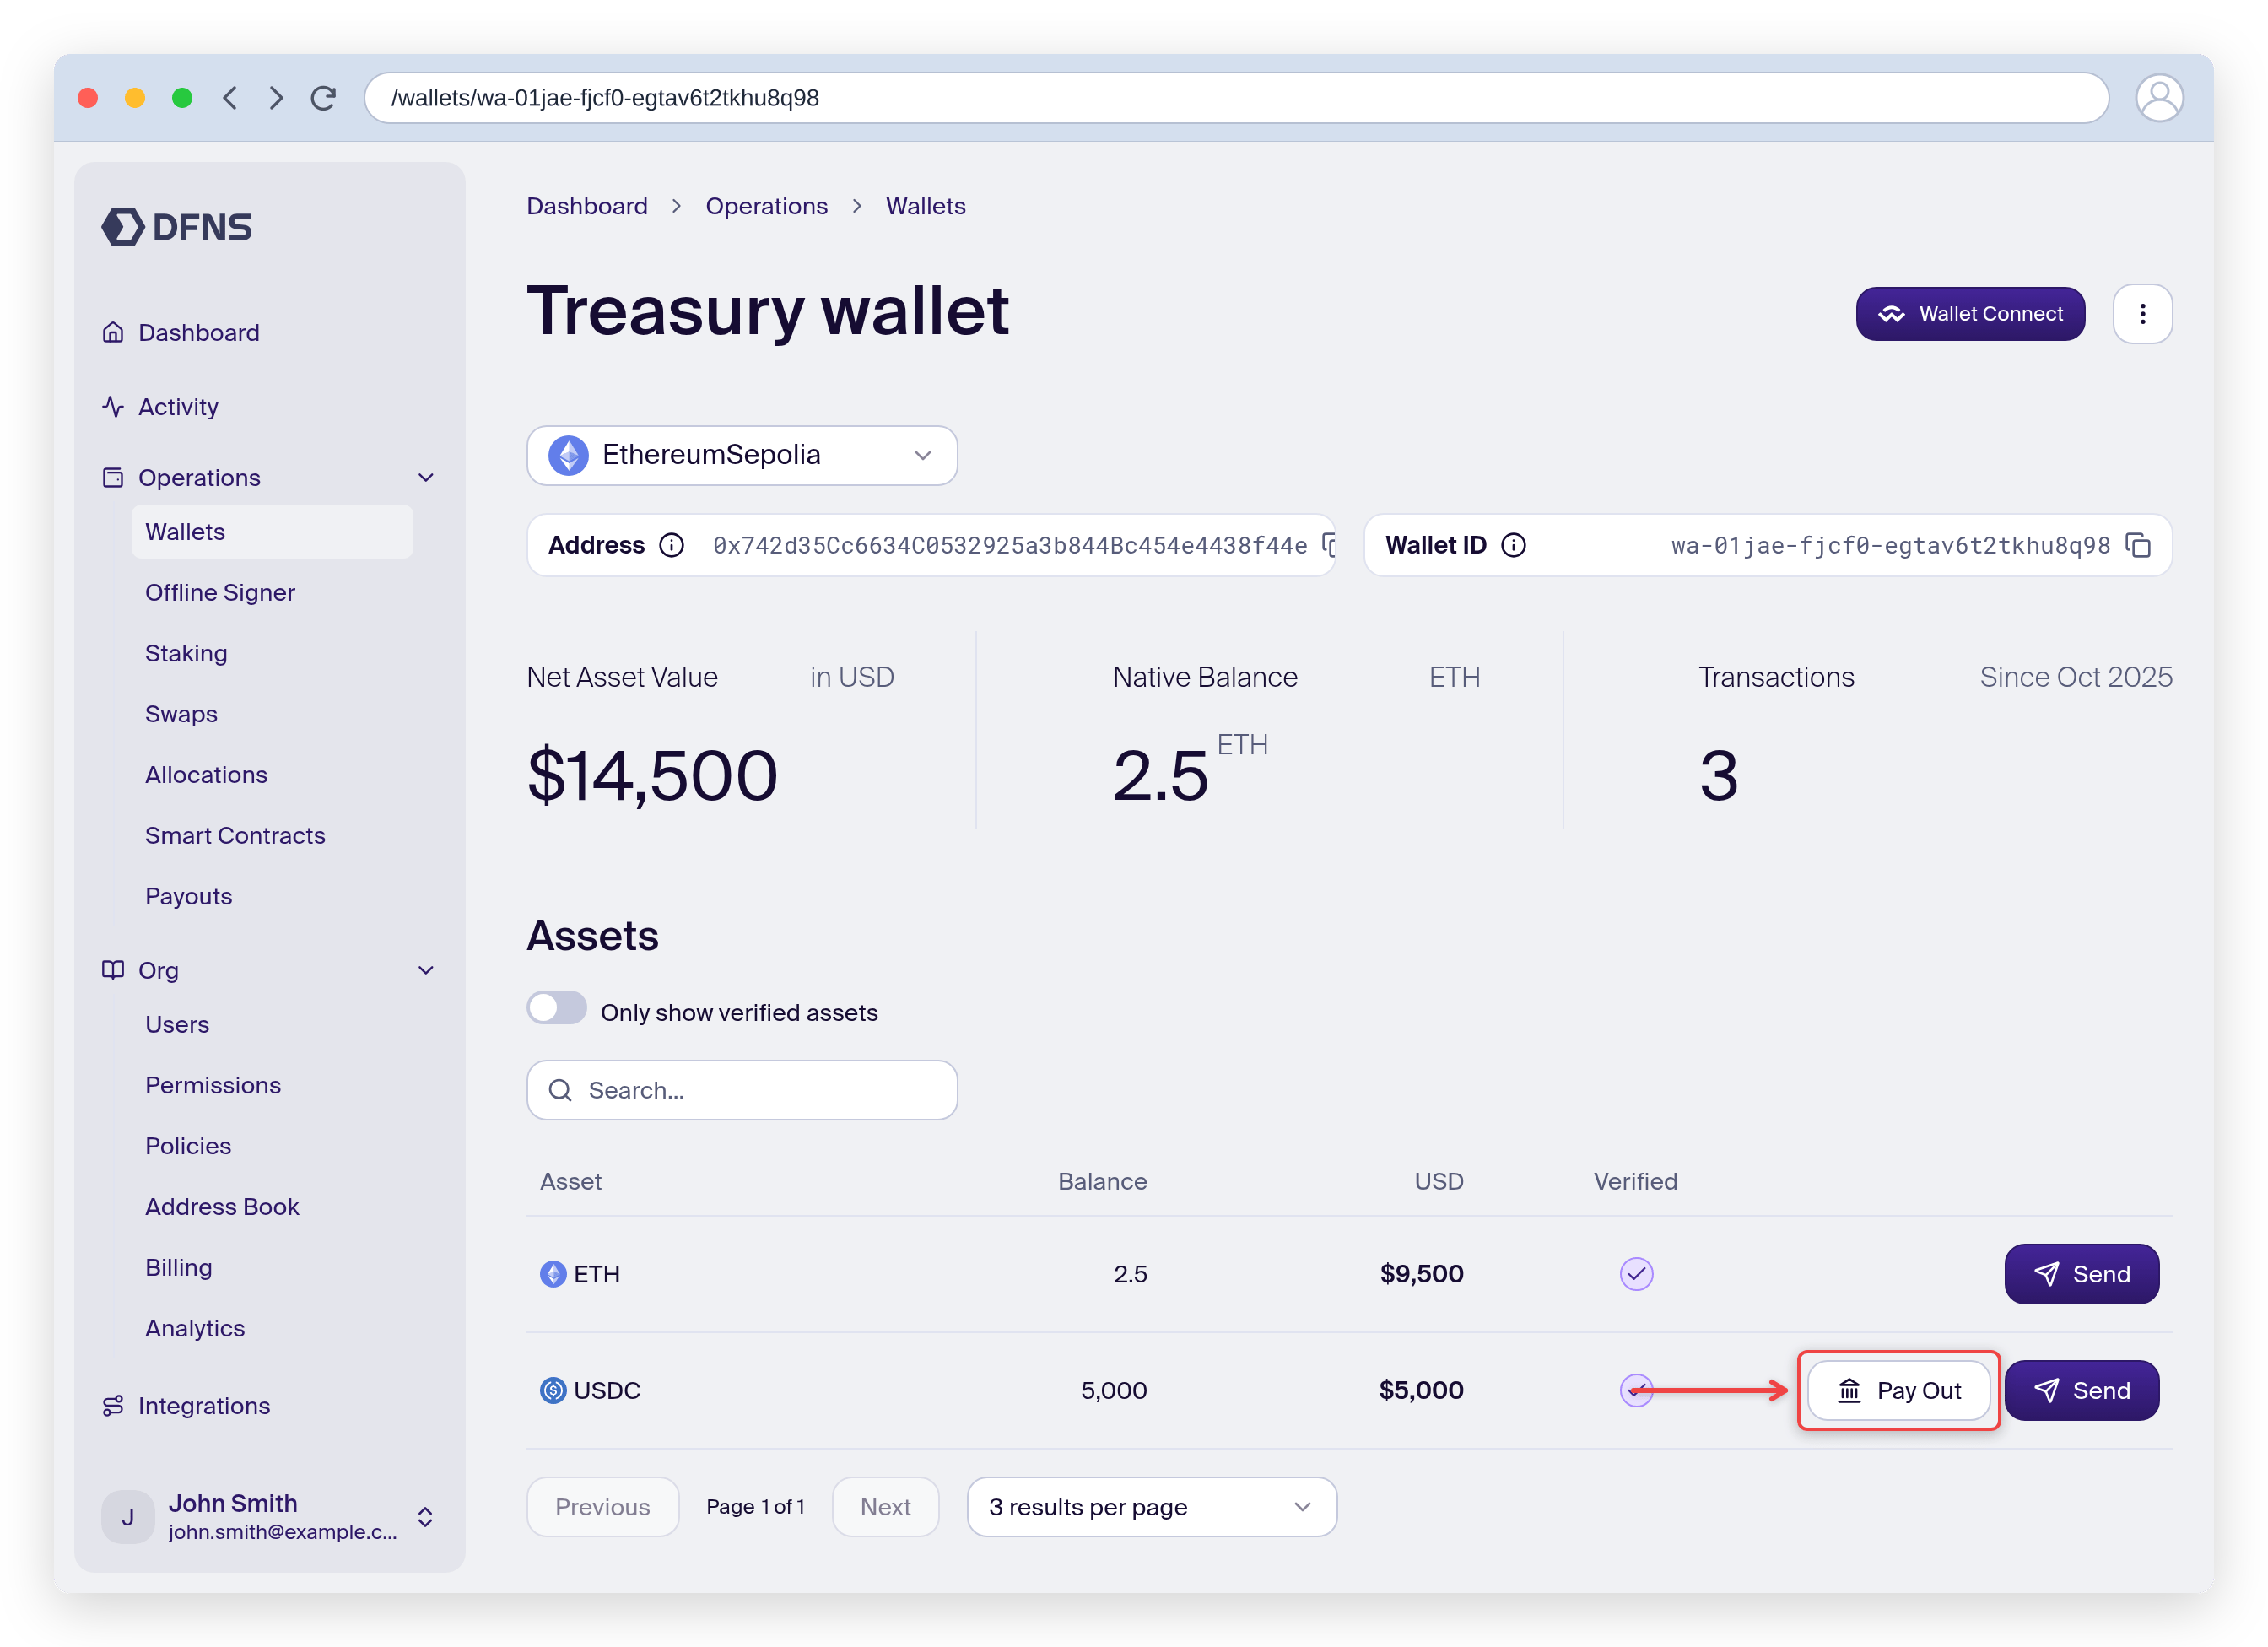Viewport: 2268px width, 1647px height.
Task: Click the DFNS logo
Action: 177,227
